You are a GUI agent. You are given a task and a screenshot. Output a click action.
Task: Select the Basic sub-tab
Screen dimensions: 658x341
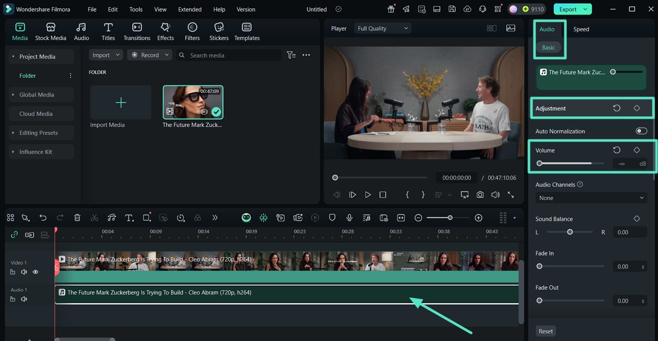pyautogui.click(x=548, y=47)
